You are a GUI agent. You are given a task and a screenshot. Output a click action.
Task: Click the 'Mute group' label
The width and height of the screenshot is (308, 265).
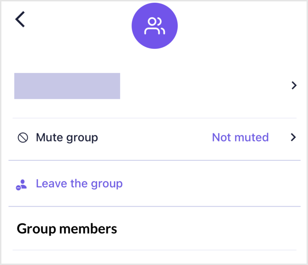[67, 138]
